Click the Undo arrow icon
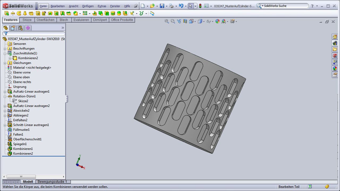 pyautogui.click(x=181, y=6)
